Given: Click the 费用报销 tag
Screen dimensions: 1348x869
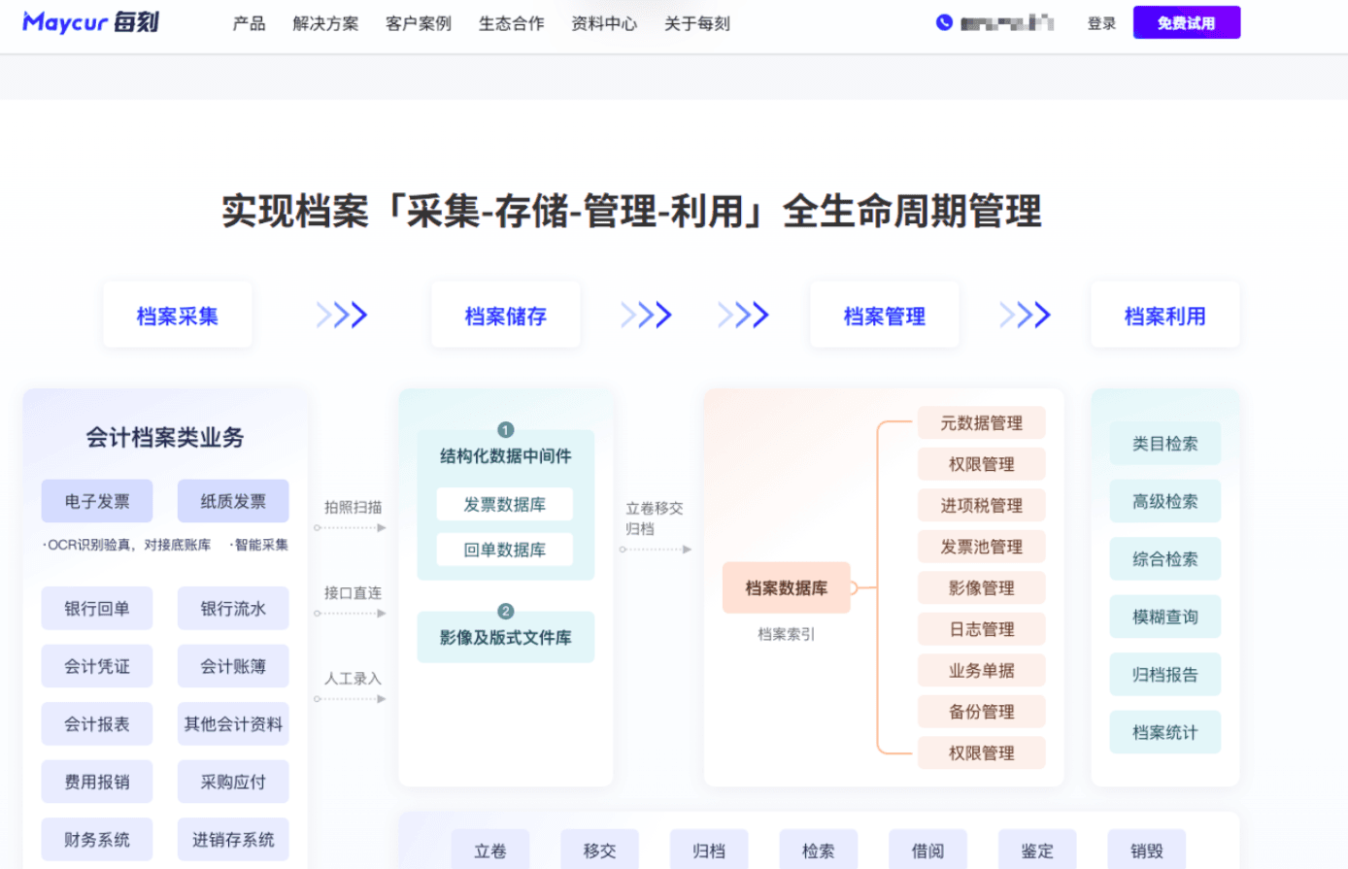Looking at the screenshot, I should (97, 782).
